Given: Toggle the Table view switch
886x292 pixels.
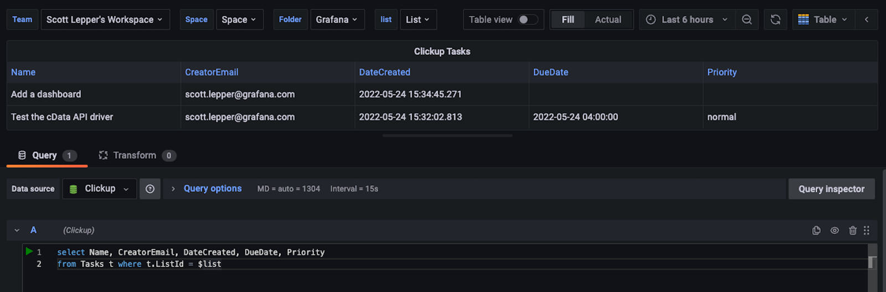Looking at the screenshot, I should click(x=527, y=20).
